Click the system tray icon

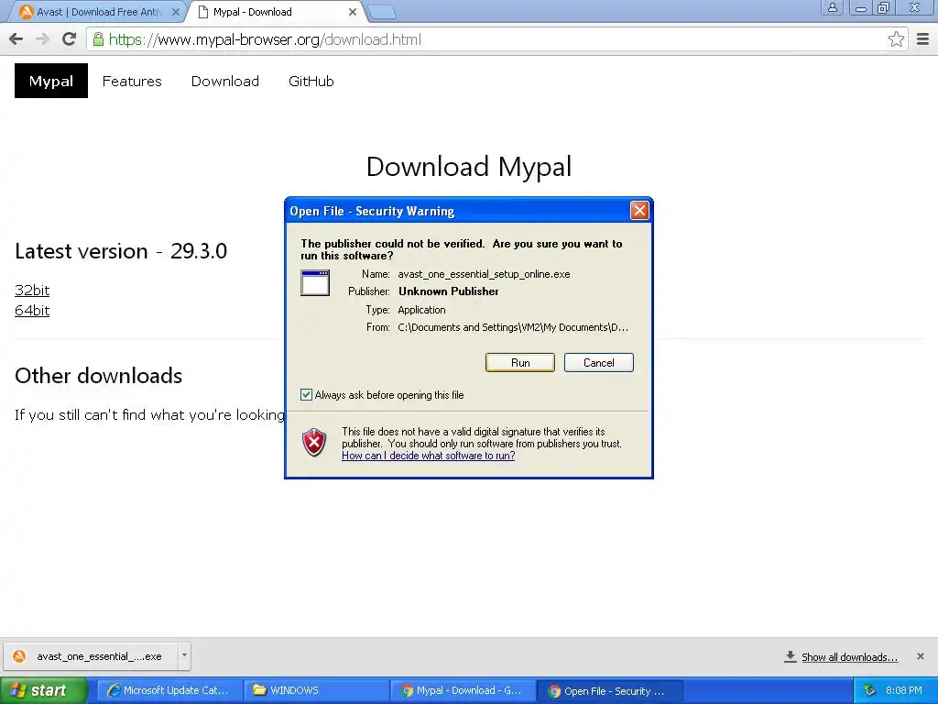(x=870, y=690)
